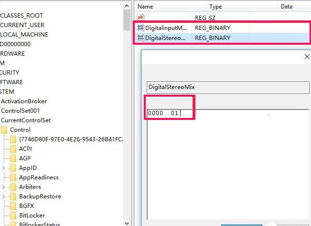Select the BitLocker key label
The image size is (311, 226).
click(x=32, y=216)
